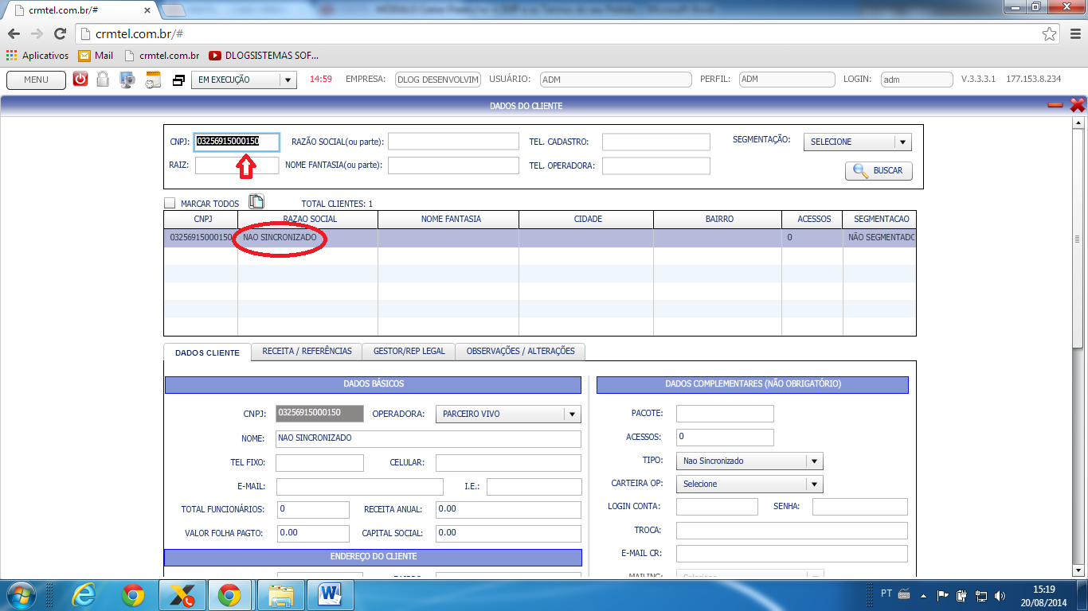
Task: Click the Buscar search button
Action: 879,170
